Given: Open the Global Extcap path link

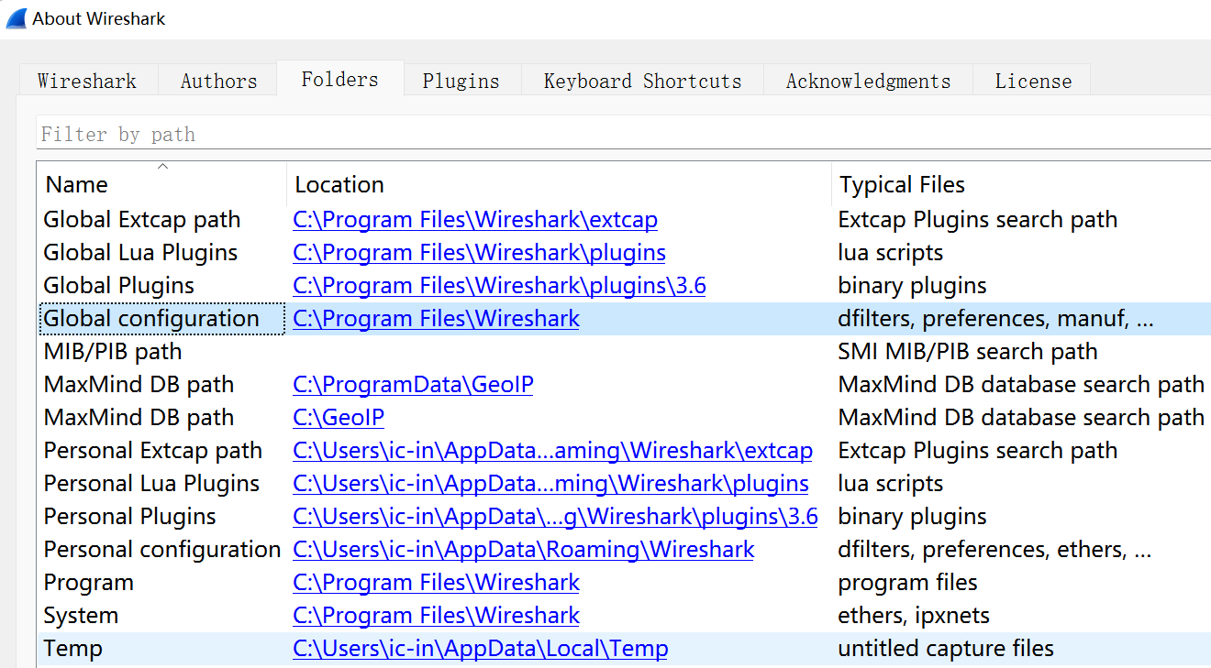Looking at the screenshot, I should 475,220.
